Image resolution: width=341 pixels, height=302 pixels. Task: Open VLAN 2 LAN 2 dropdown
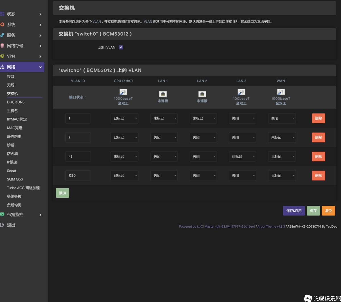pos(203,137)
